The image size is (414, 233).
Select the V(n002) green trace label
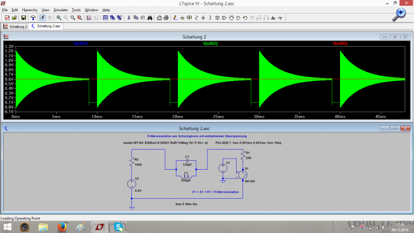pyautogui.click(x=210, y=44)
